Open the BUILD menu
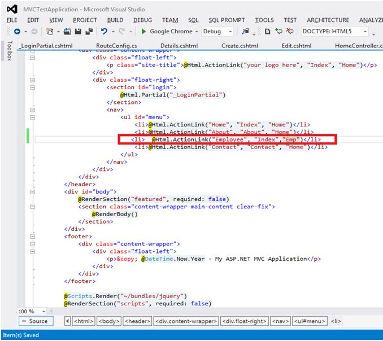Viewport: 383px width, 341px height. click(x=115, y=20)
